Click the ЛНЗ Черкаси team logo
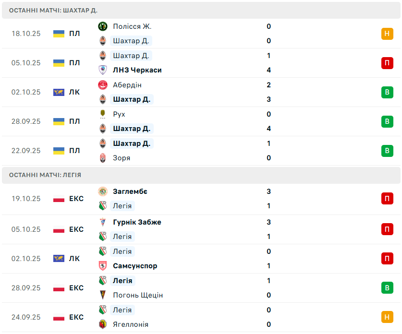 [102, 70]
